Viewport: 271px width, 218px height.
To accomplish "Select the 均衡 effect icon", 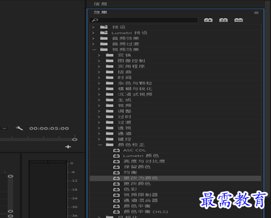I will 116,172.
